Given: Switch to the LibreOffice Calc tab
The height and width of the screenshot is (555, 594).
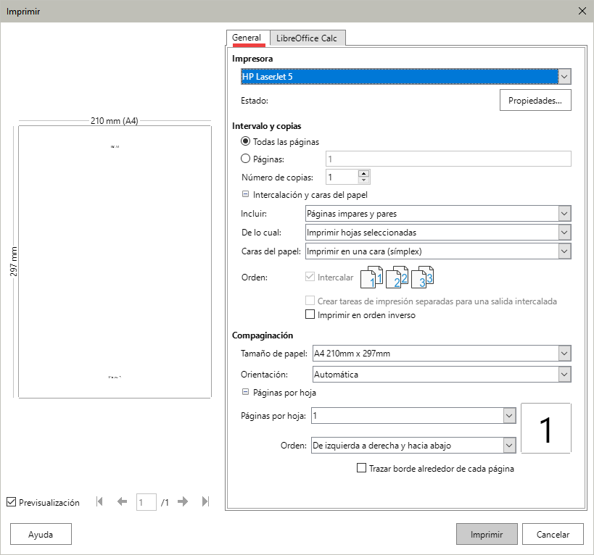Looking at the screenshot, I should pyautogui.click(x=308, y=38).
